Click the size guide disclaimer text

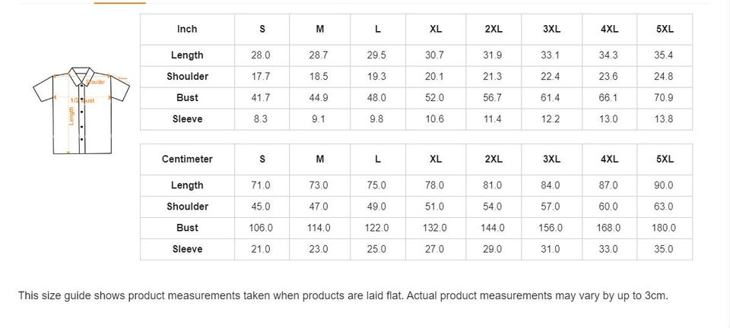(x=343, y=295)
